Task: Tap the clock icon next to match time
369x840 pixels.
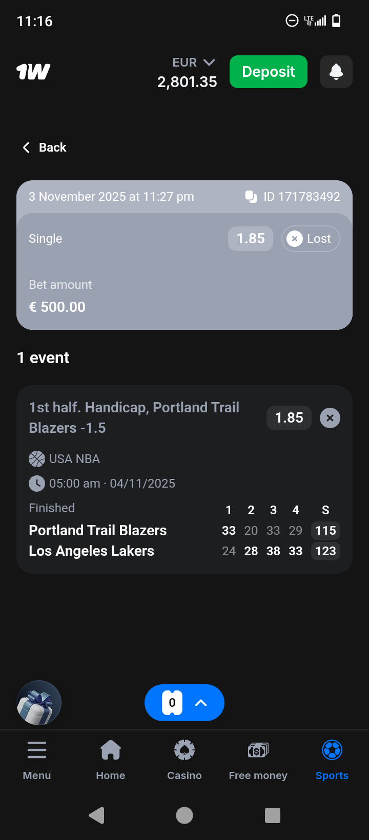Action: [37, 484]
